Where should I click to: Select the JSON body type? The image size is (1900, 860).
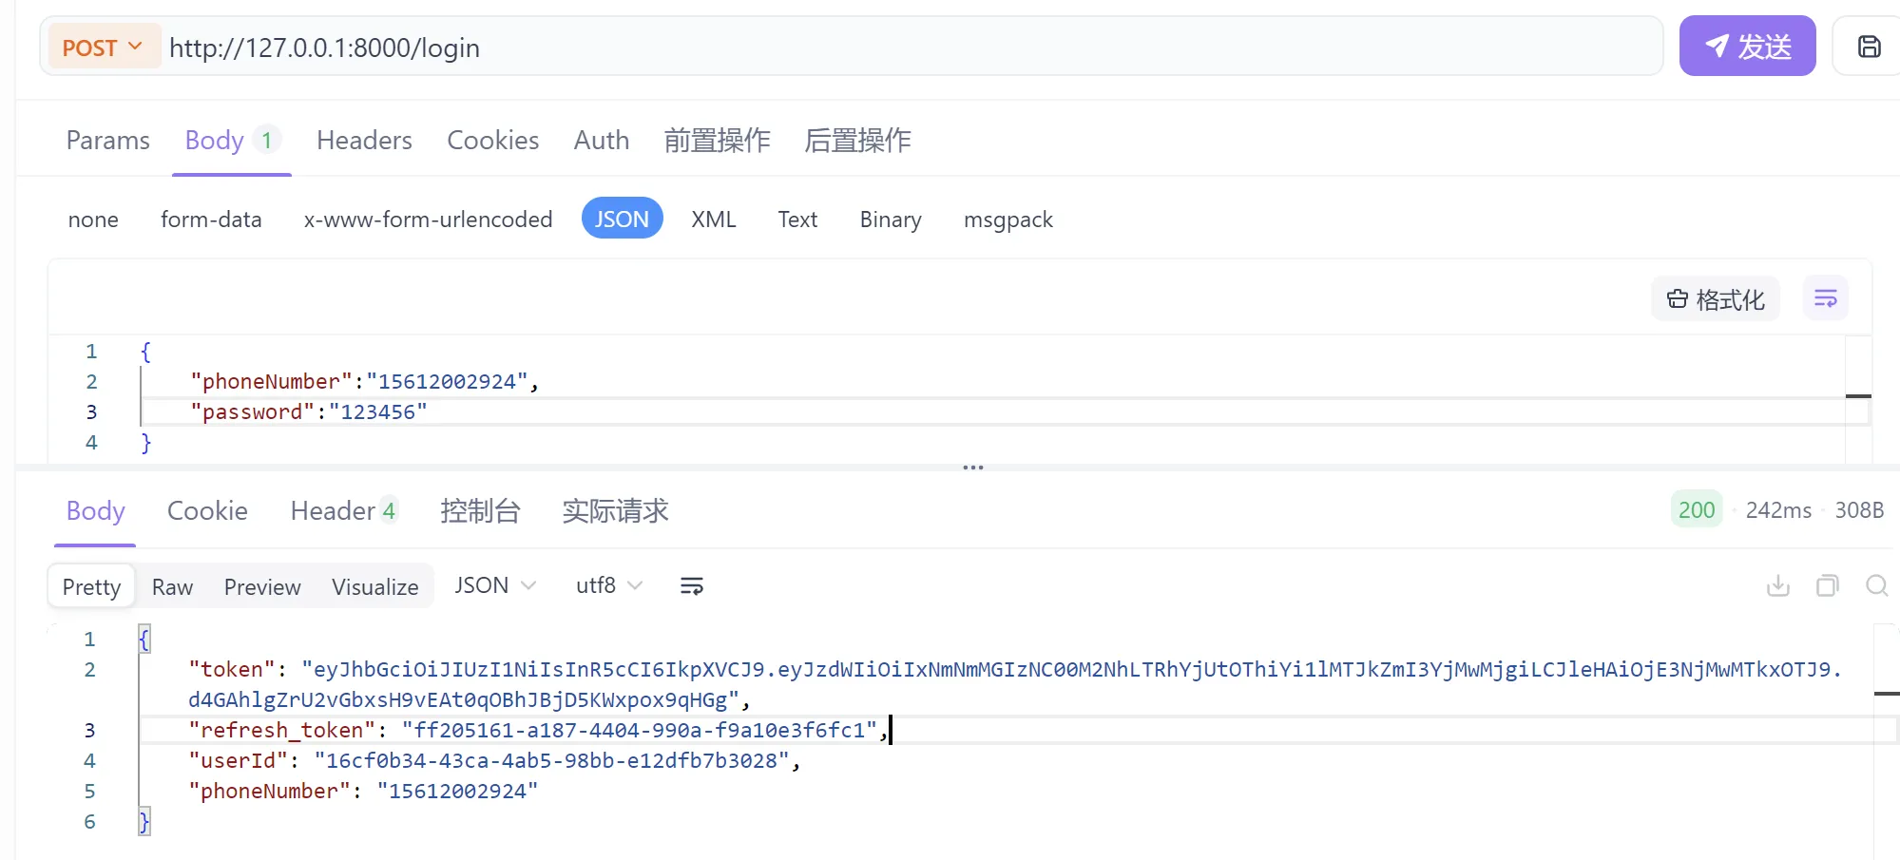(622, 219)
